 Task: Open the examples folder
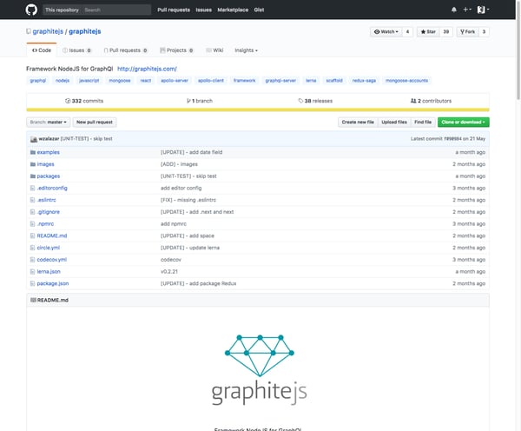click(x=48, y=152)
